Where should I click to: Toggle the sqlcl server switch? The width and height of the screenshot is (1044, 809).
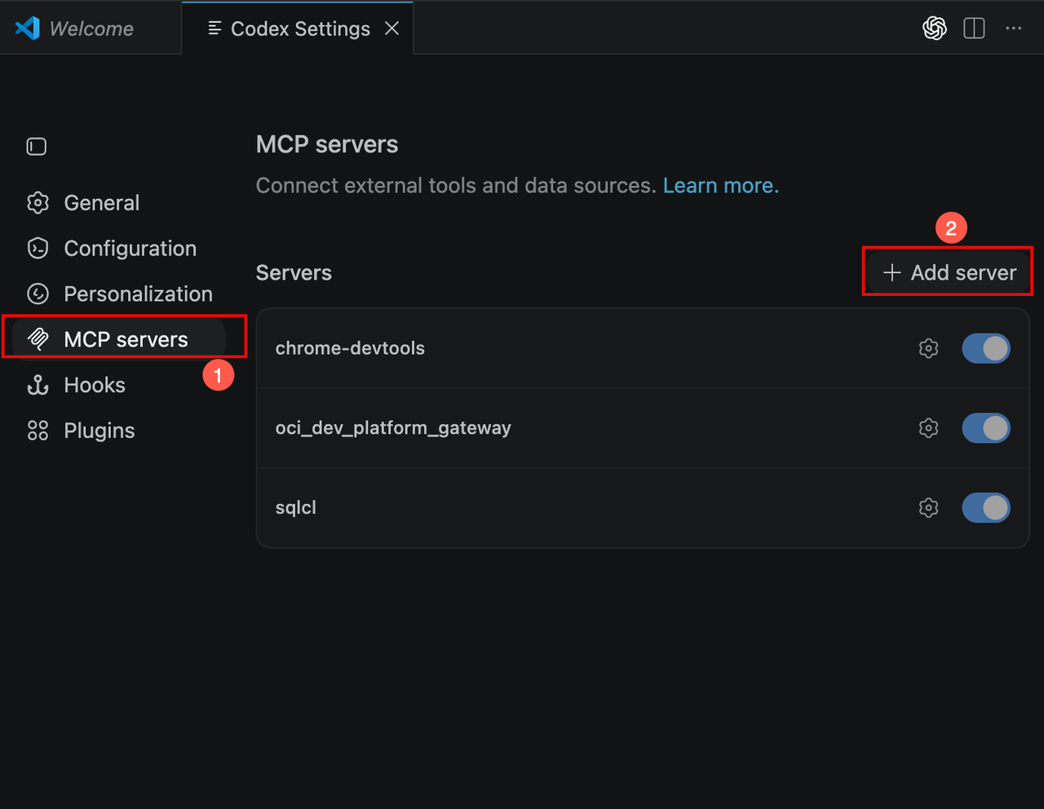[986, 508]
